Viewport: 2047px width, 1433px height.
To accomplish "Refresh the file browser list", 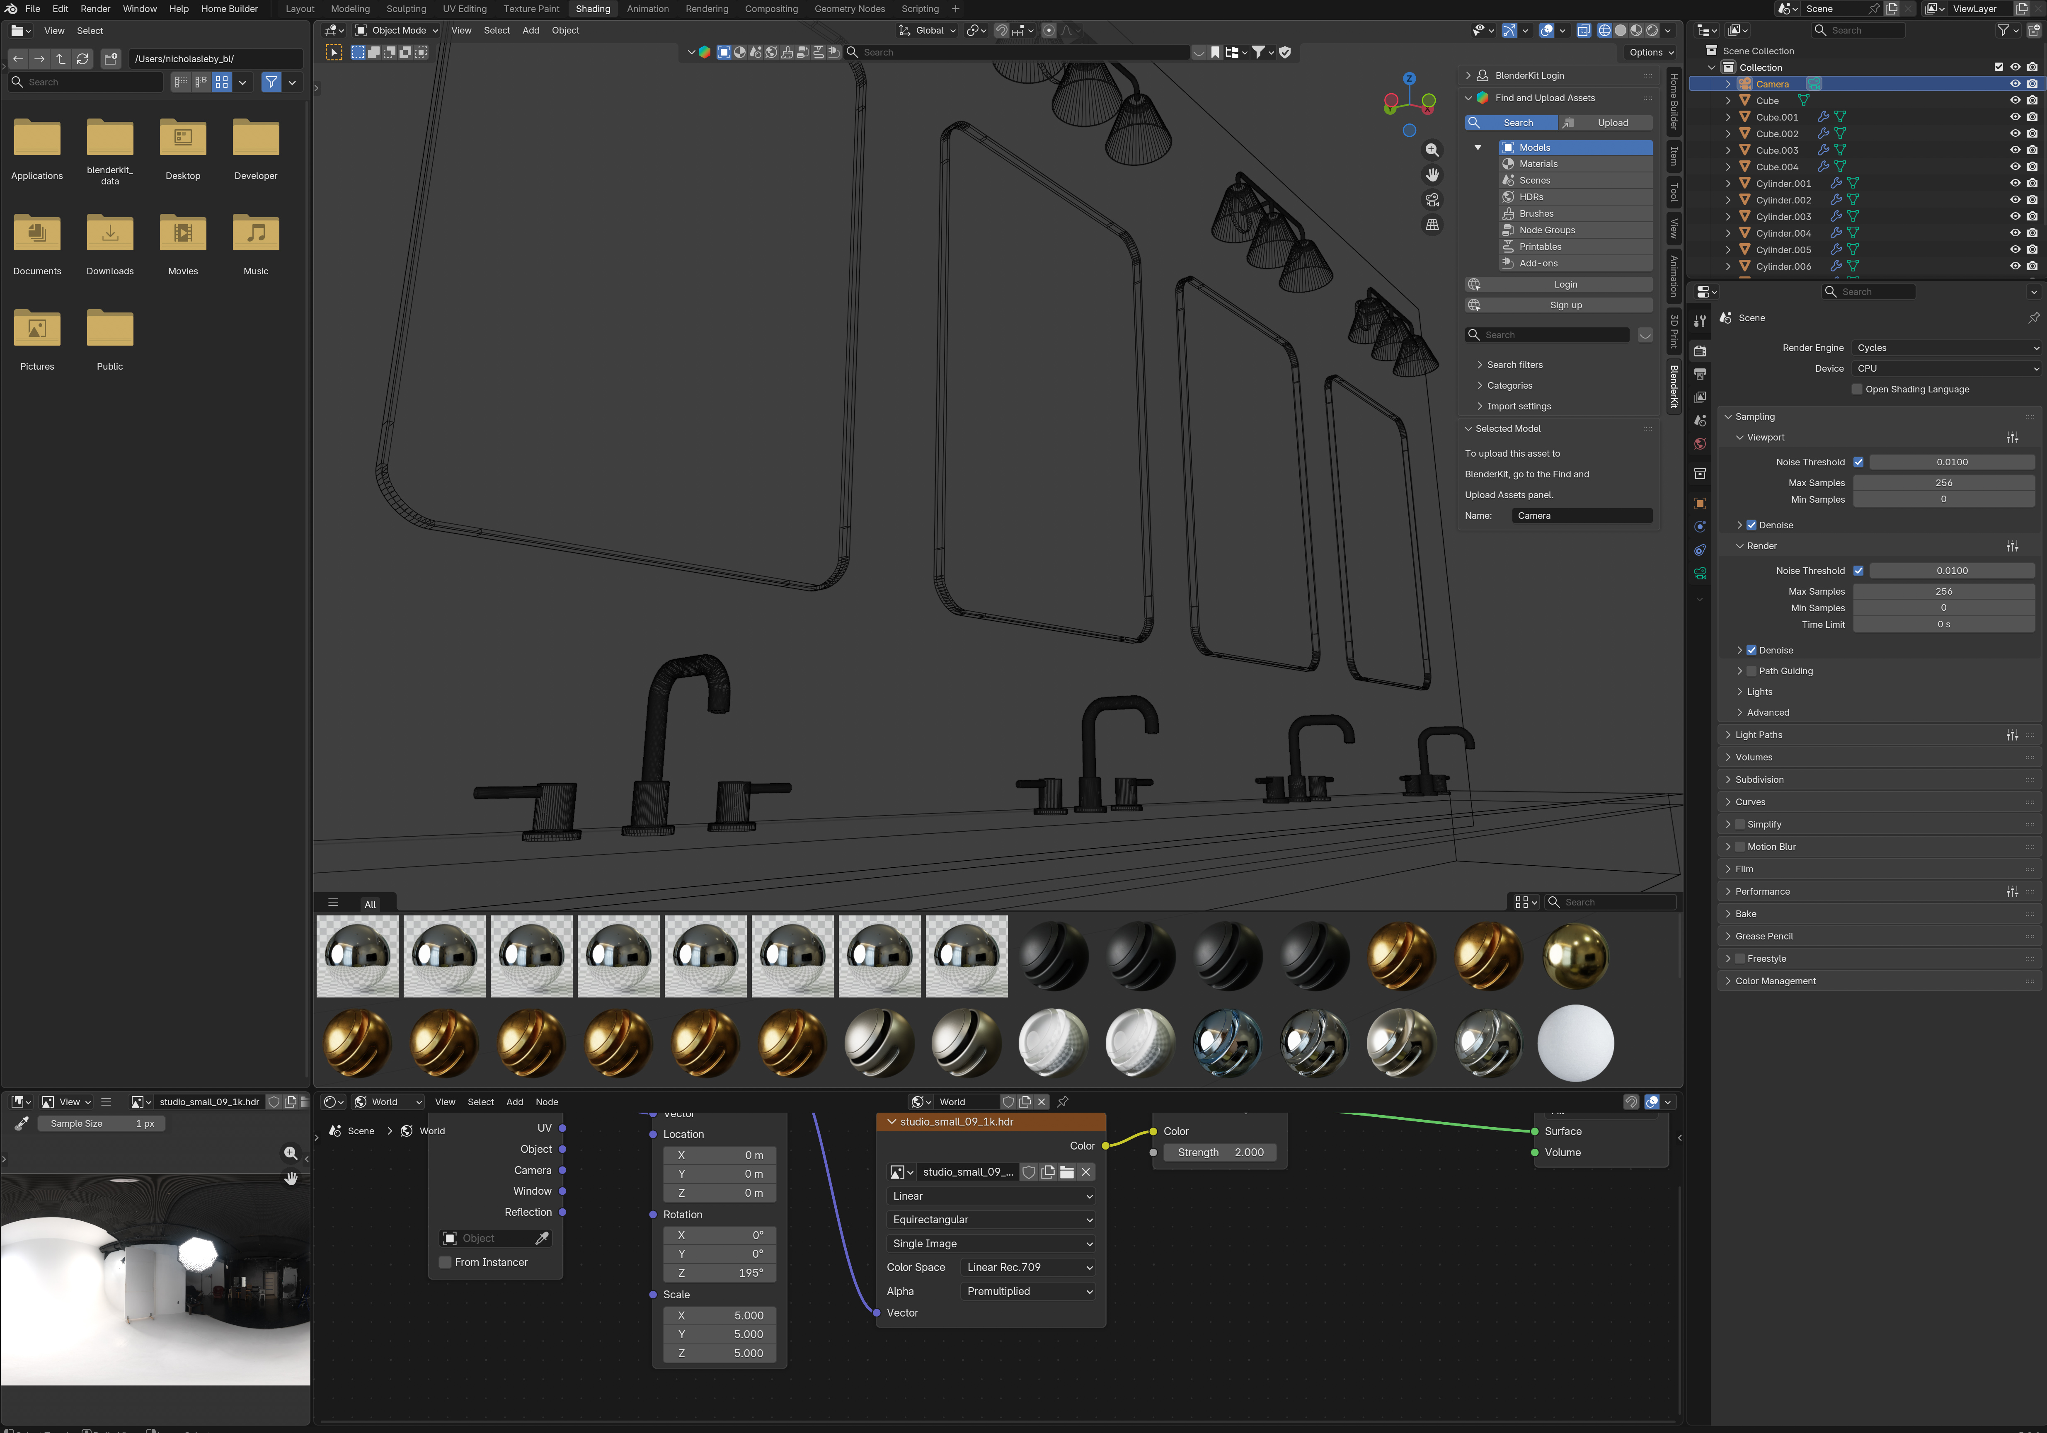I will (x=82, y=59).
